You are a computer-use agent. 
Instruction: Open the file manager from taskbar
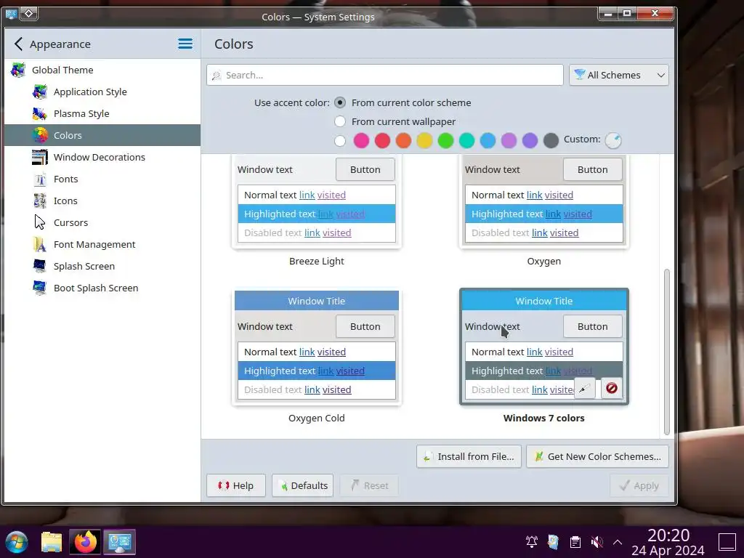coord(52,542)
